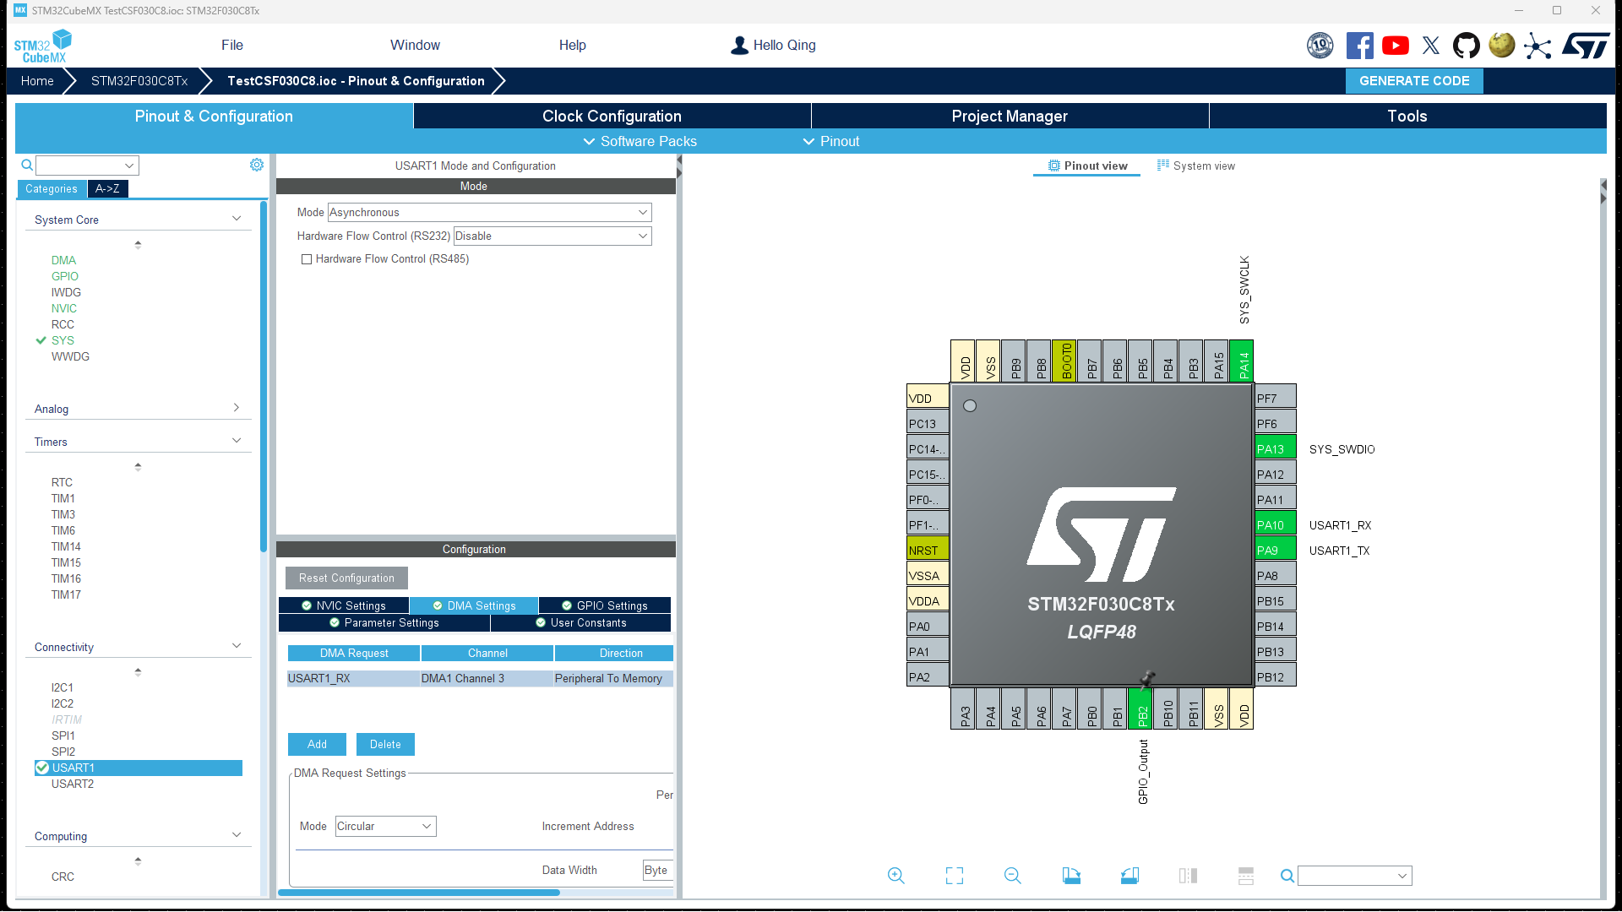Collapse the Connectivity category

click(237, 646)
